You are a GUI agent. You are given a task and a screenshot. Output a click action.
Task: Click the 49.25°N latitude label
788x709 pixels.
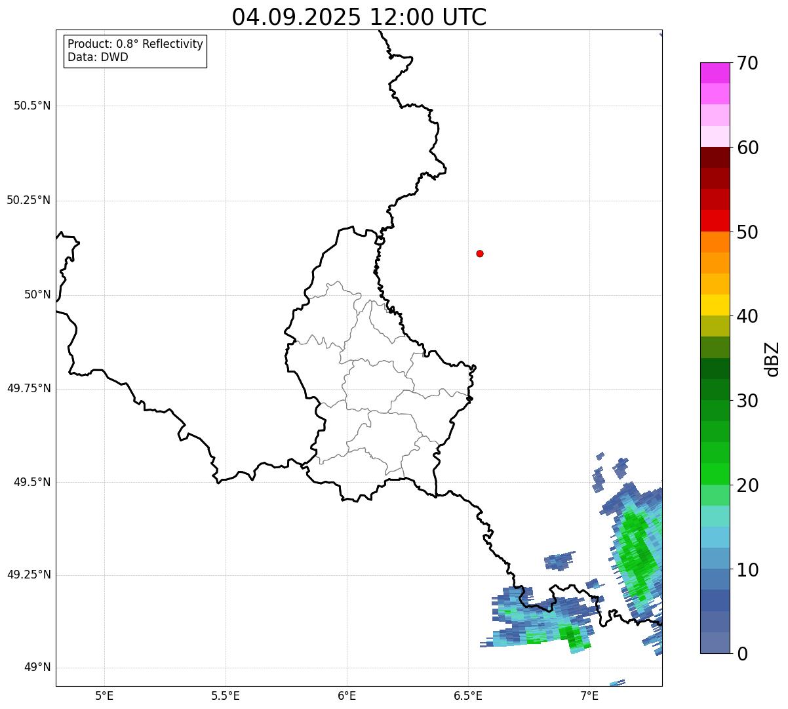click(29, 575)
